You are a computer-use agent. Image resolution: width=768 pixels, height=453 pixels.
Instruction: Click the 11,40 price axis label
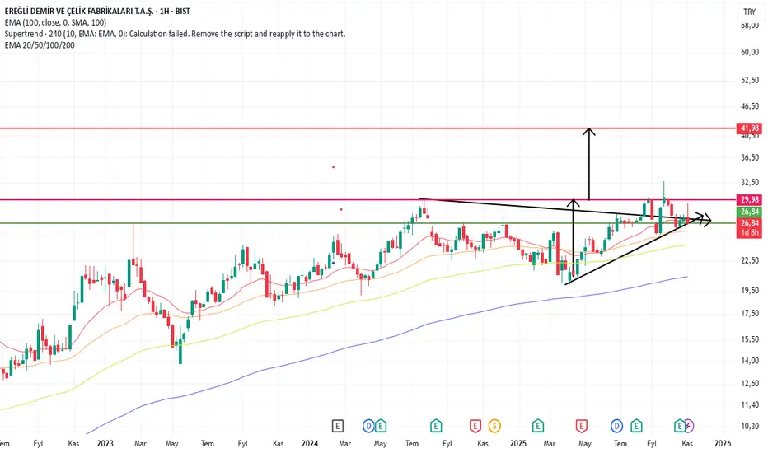tap(750, 404)
